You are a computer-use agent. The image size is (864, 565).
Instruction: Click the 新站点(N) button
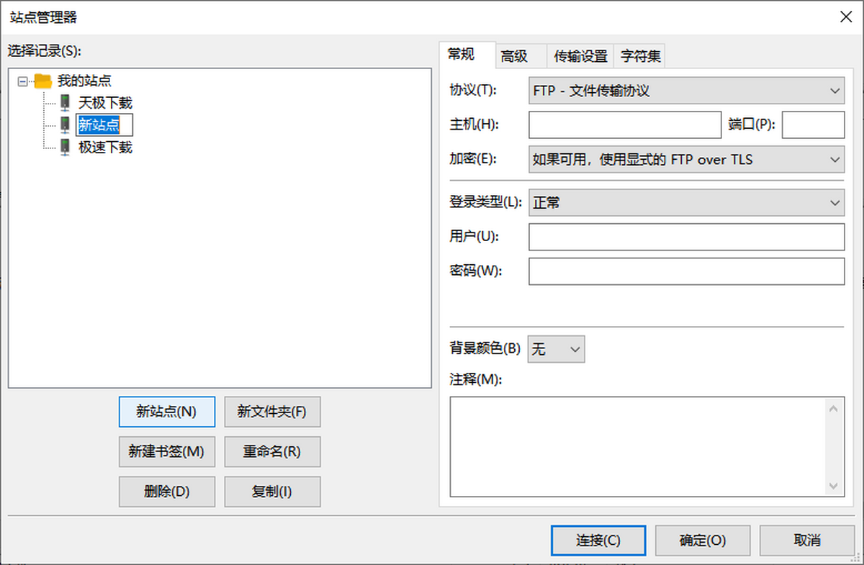coord(166,412)
